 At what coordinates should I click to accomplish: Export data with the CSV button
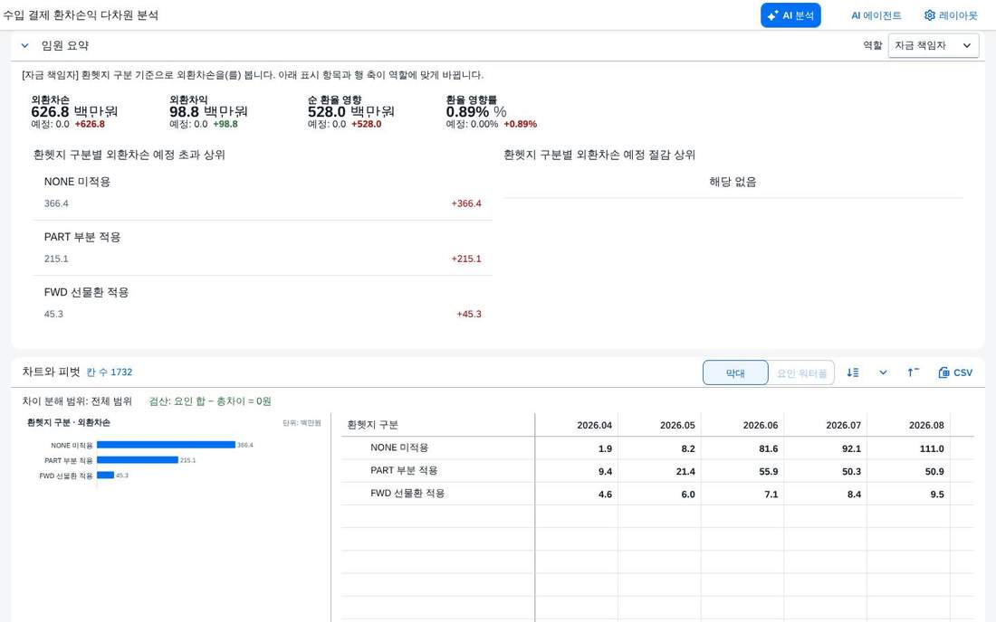click(x=955, y=372)
